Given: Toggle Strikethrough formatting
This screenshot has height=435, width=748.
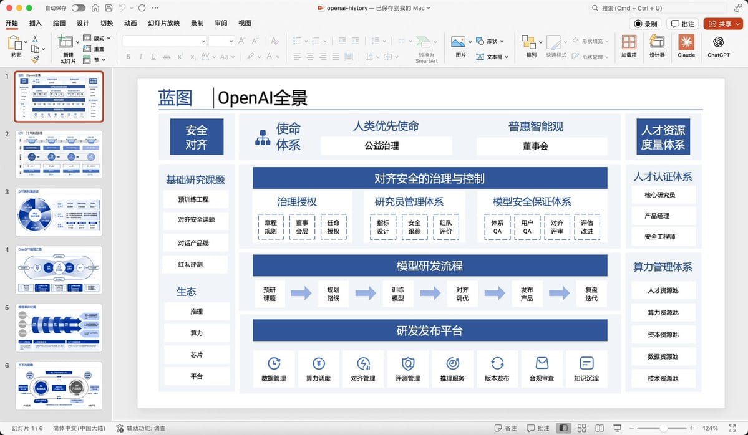Looking at the screenshot, I should 167,57.
